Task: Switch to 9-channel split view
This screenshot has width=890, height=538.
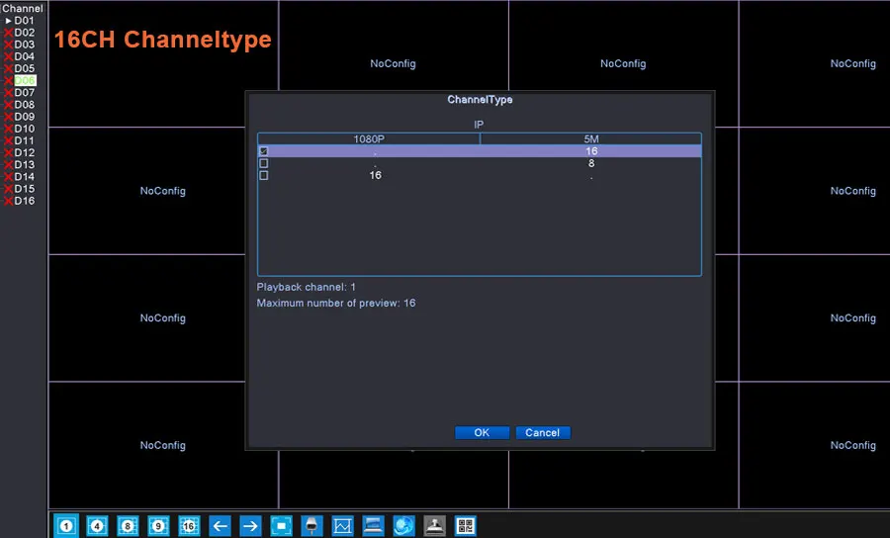Action: (158, 526)
